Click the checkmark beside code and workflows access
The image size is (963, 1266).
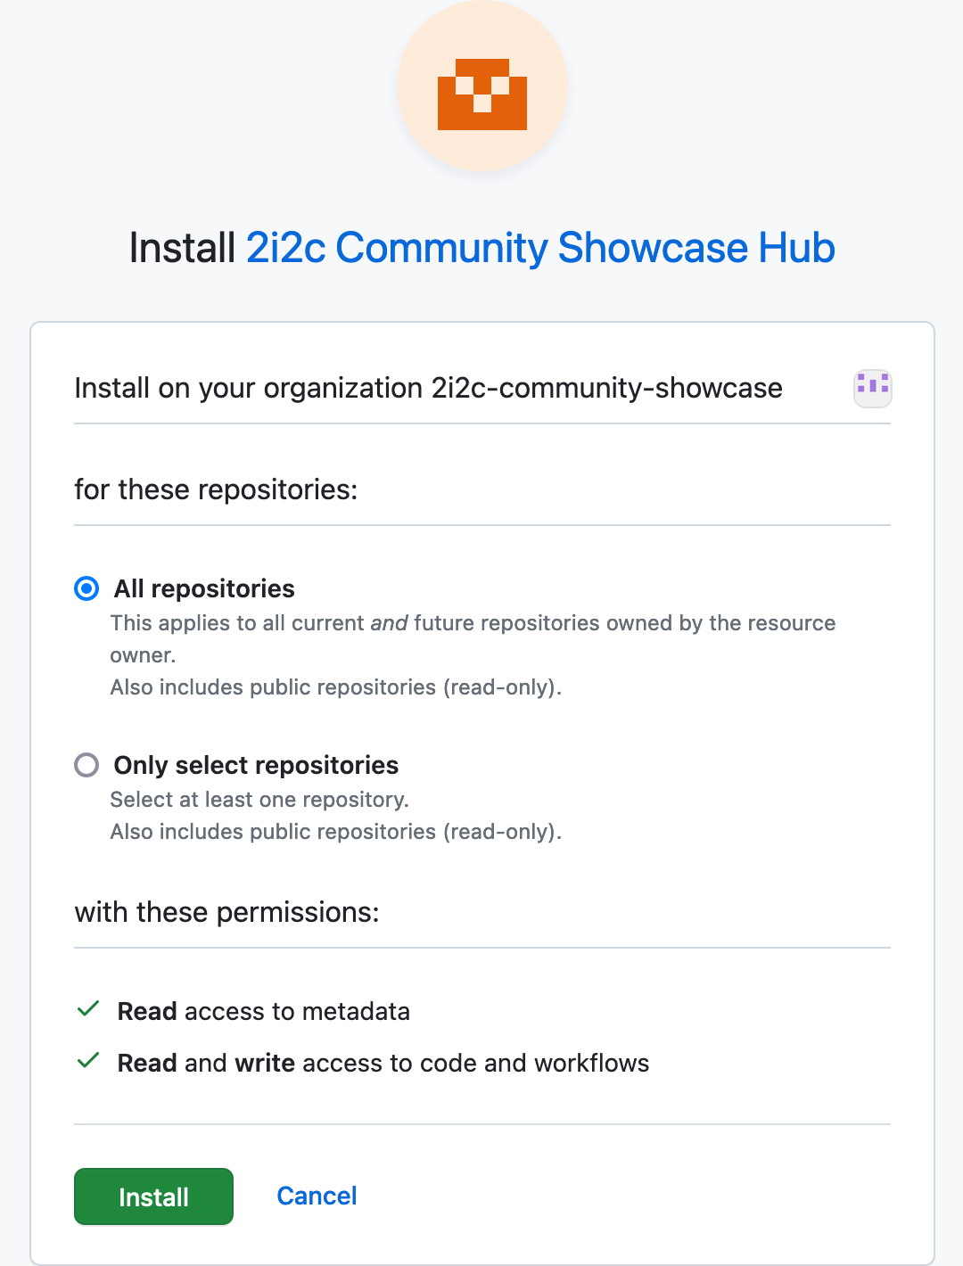(x=88, y=1061)
